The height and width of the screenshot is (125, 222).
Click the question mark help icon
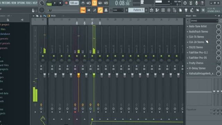(x=202, y=3)
